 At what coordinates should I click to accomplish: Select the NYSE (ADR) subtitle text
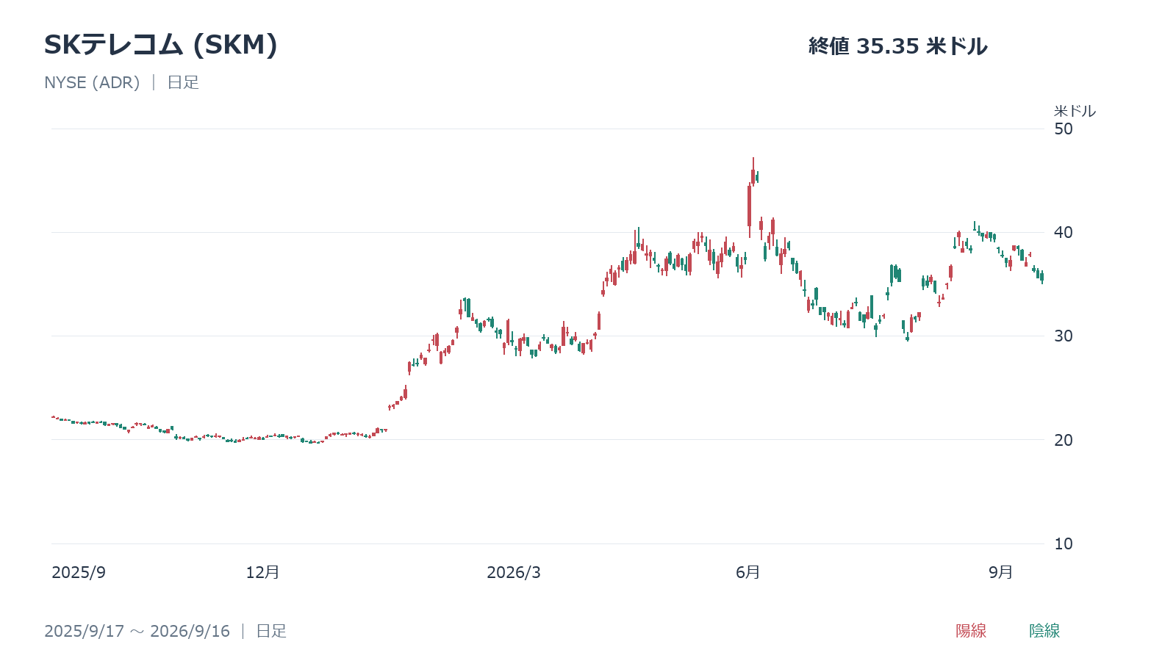[x=92, y=82]
